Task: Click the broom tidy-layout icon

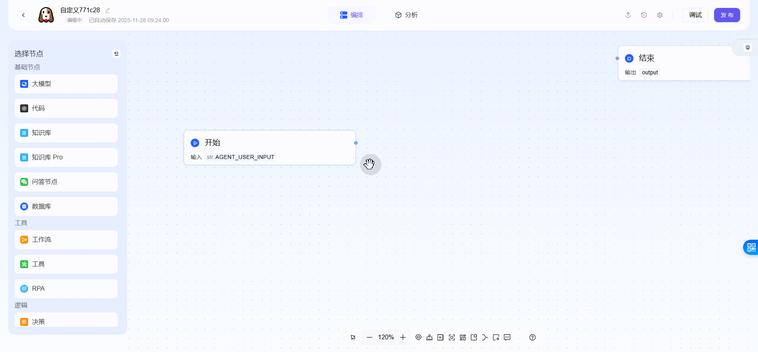Action: pos(429,337)
